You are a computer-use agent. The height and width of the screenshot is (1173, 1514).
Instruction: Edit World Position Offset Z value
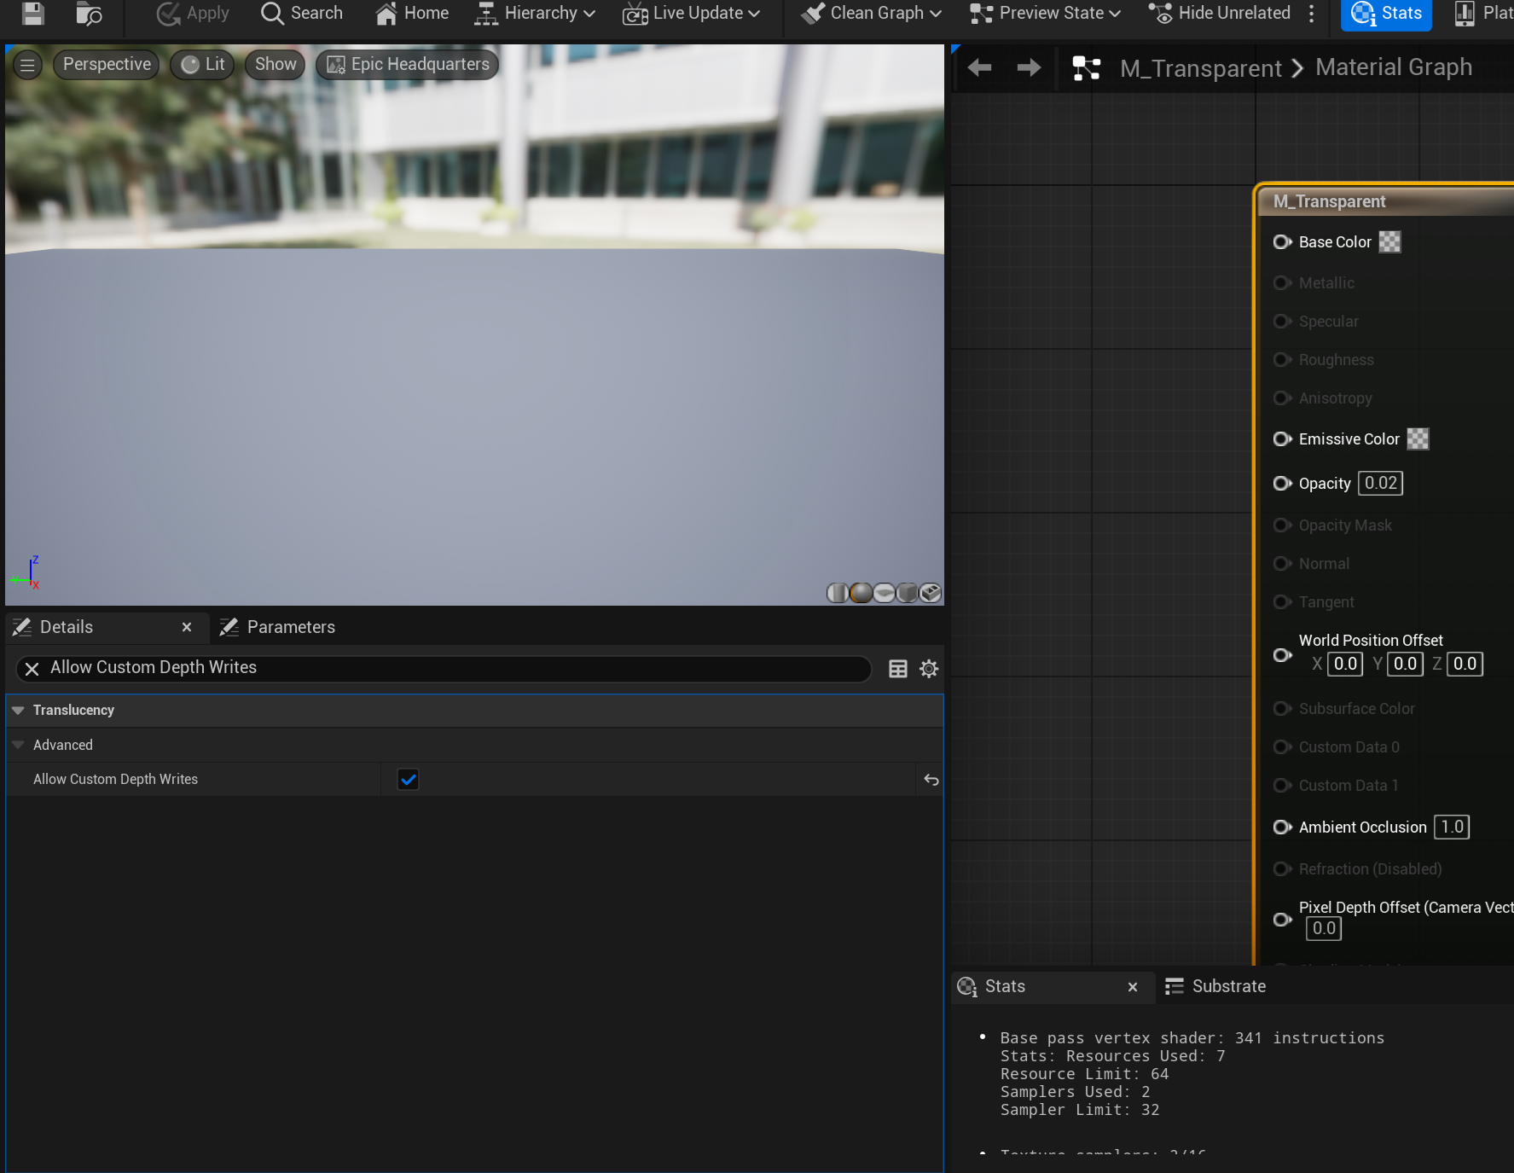pyautogui.click(x=1465, y=665)
